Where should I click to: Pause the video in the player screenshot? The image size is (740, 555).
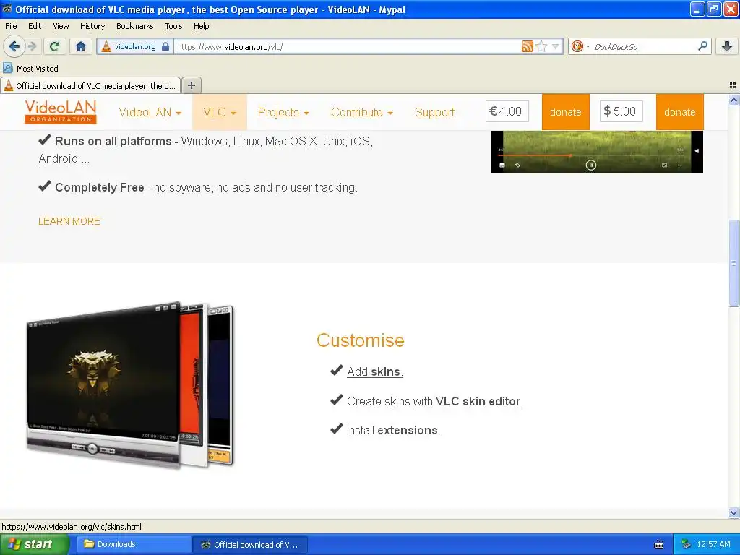click(590, 165)
